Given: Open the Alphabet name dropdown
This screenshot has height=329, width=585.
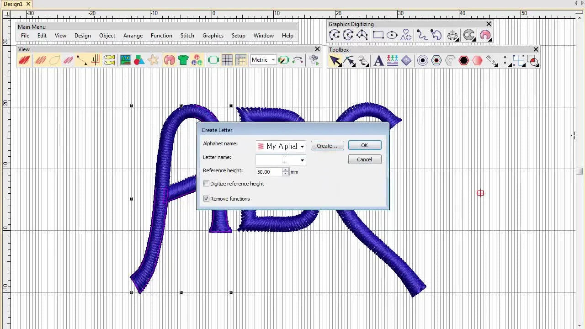Looking at the screenshot, I should (x=302, y=146).
